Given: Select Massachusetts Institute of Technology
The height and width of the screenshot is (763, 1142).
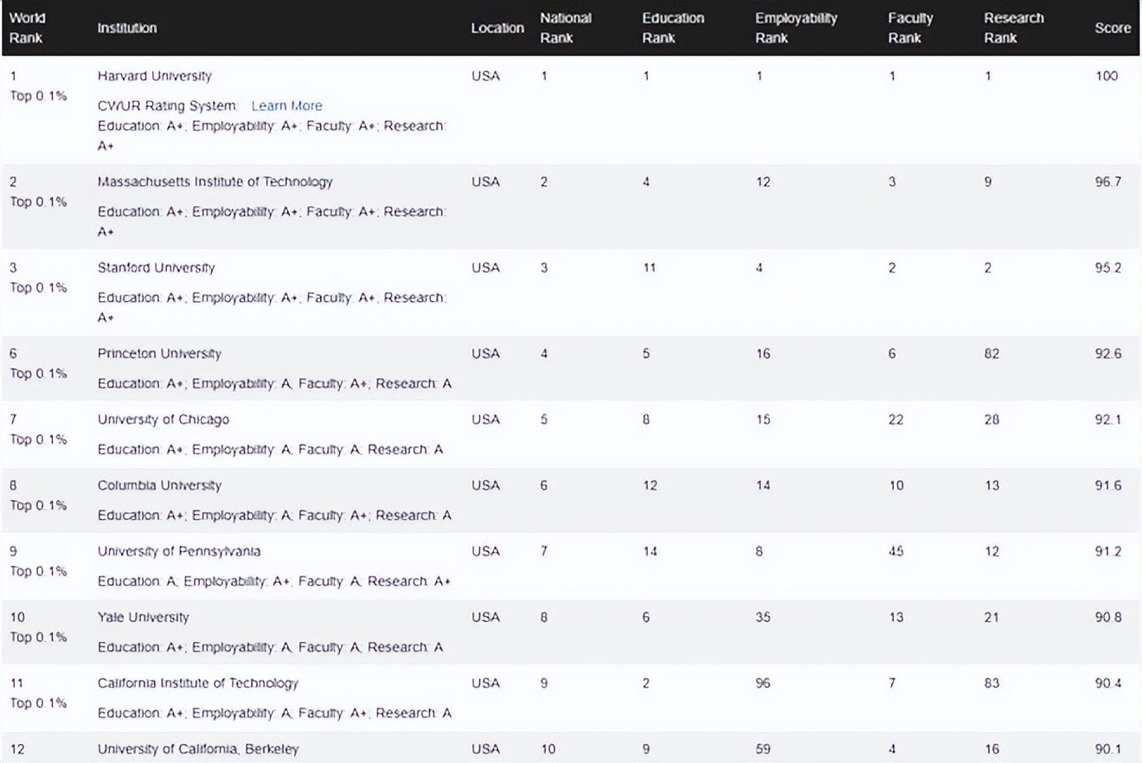Looking at the screenshot, I should [x=215, y=182].
